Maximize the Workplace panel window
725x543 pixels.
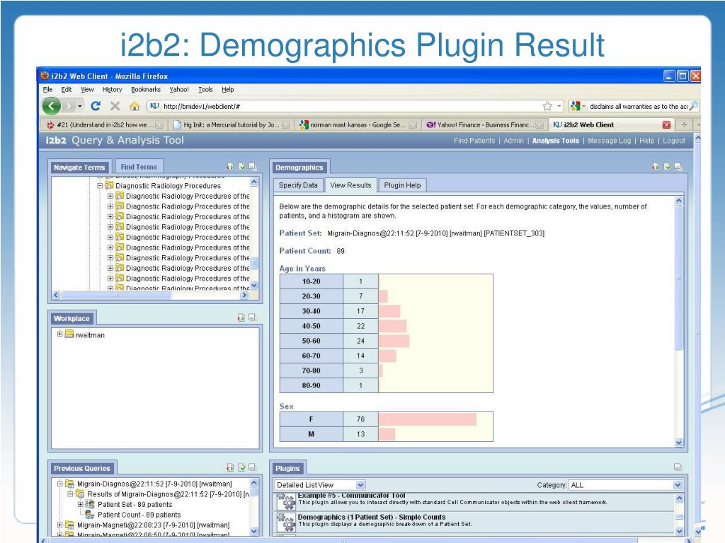tap(253, 317)
